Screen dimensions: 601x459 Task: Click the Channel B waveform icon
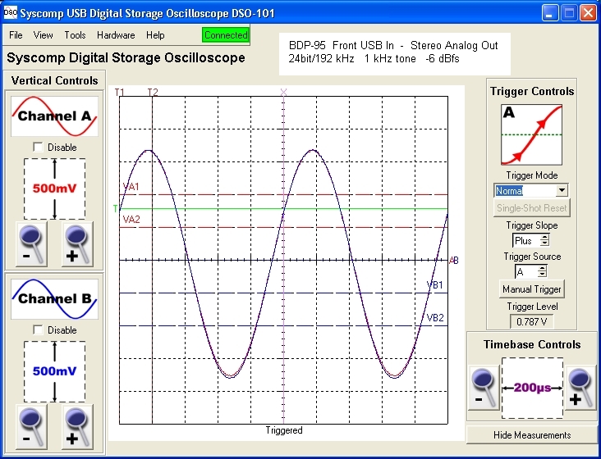click(54, 299)
